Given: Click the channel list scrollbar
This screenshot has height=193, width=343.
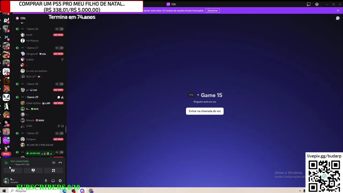Looking at the screenshot, I should pyautogui.click(x=66, y=129).
